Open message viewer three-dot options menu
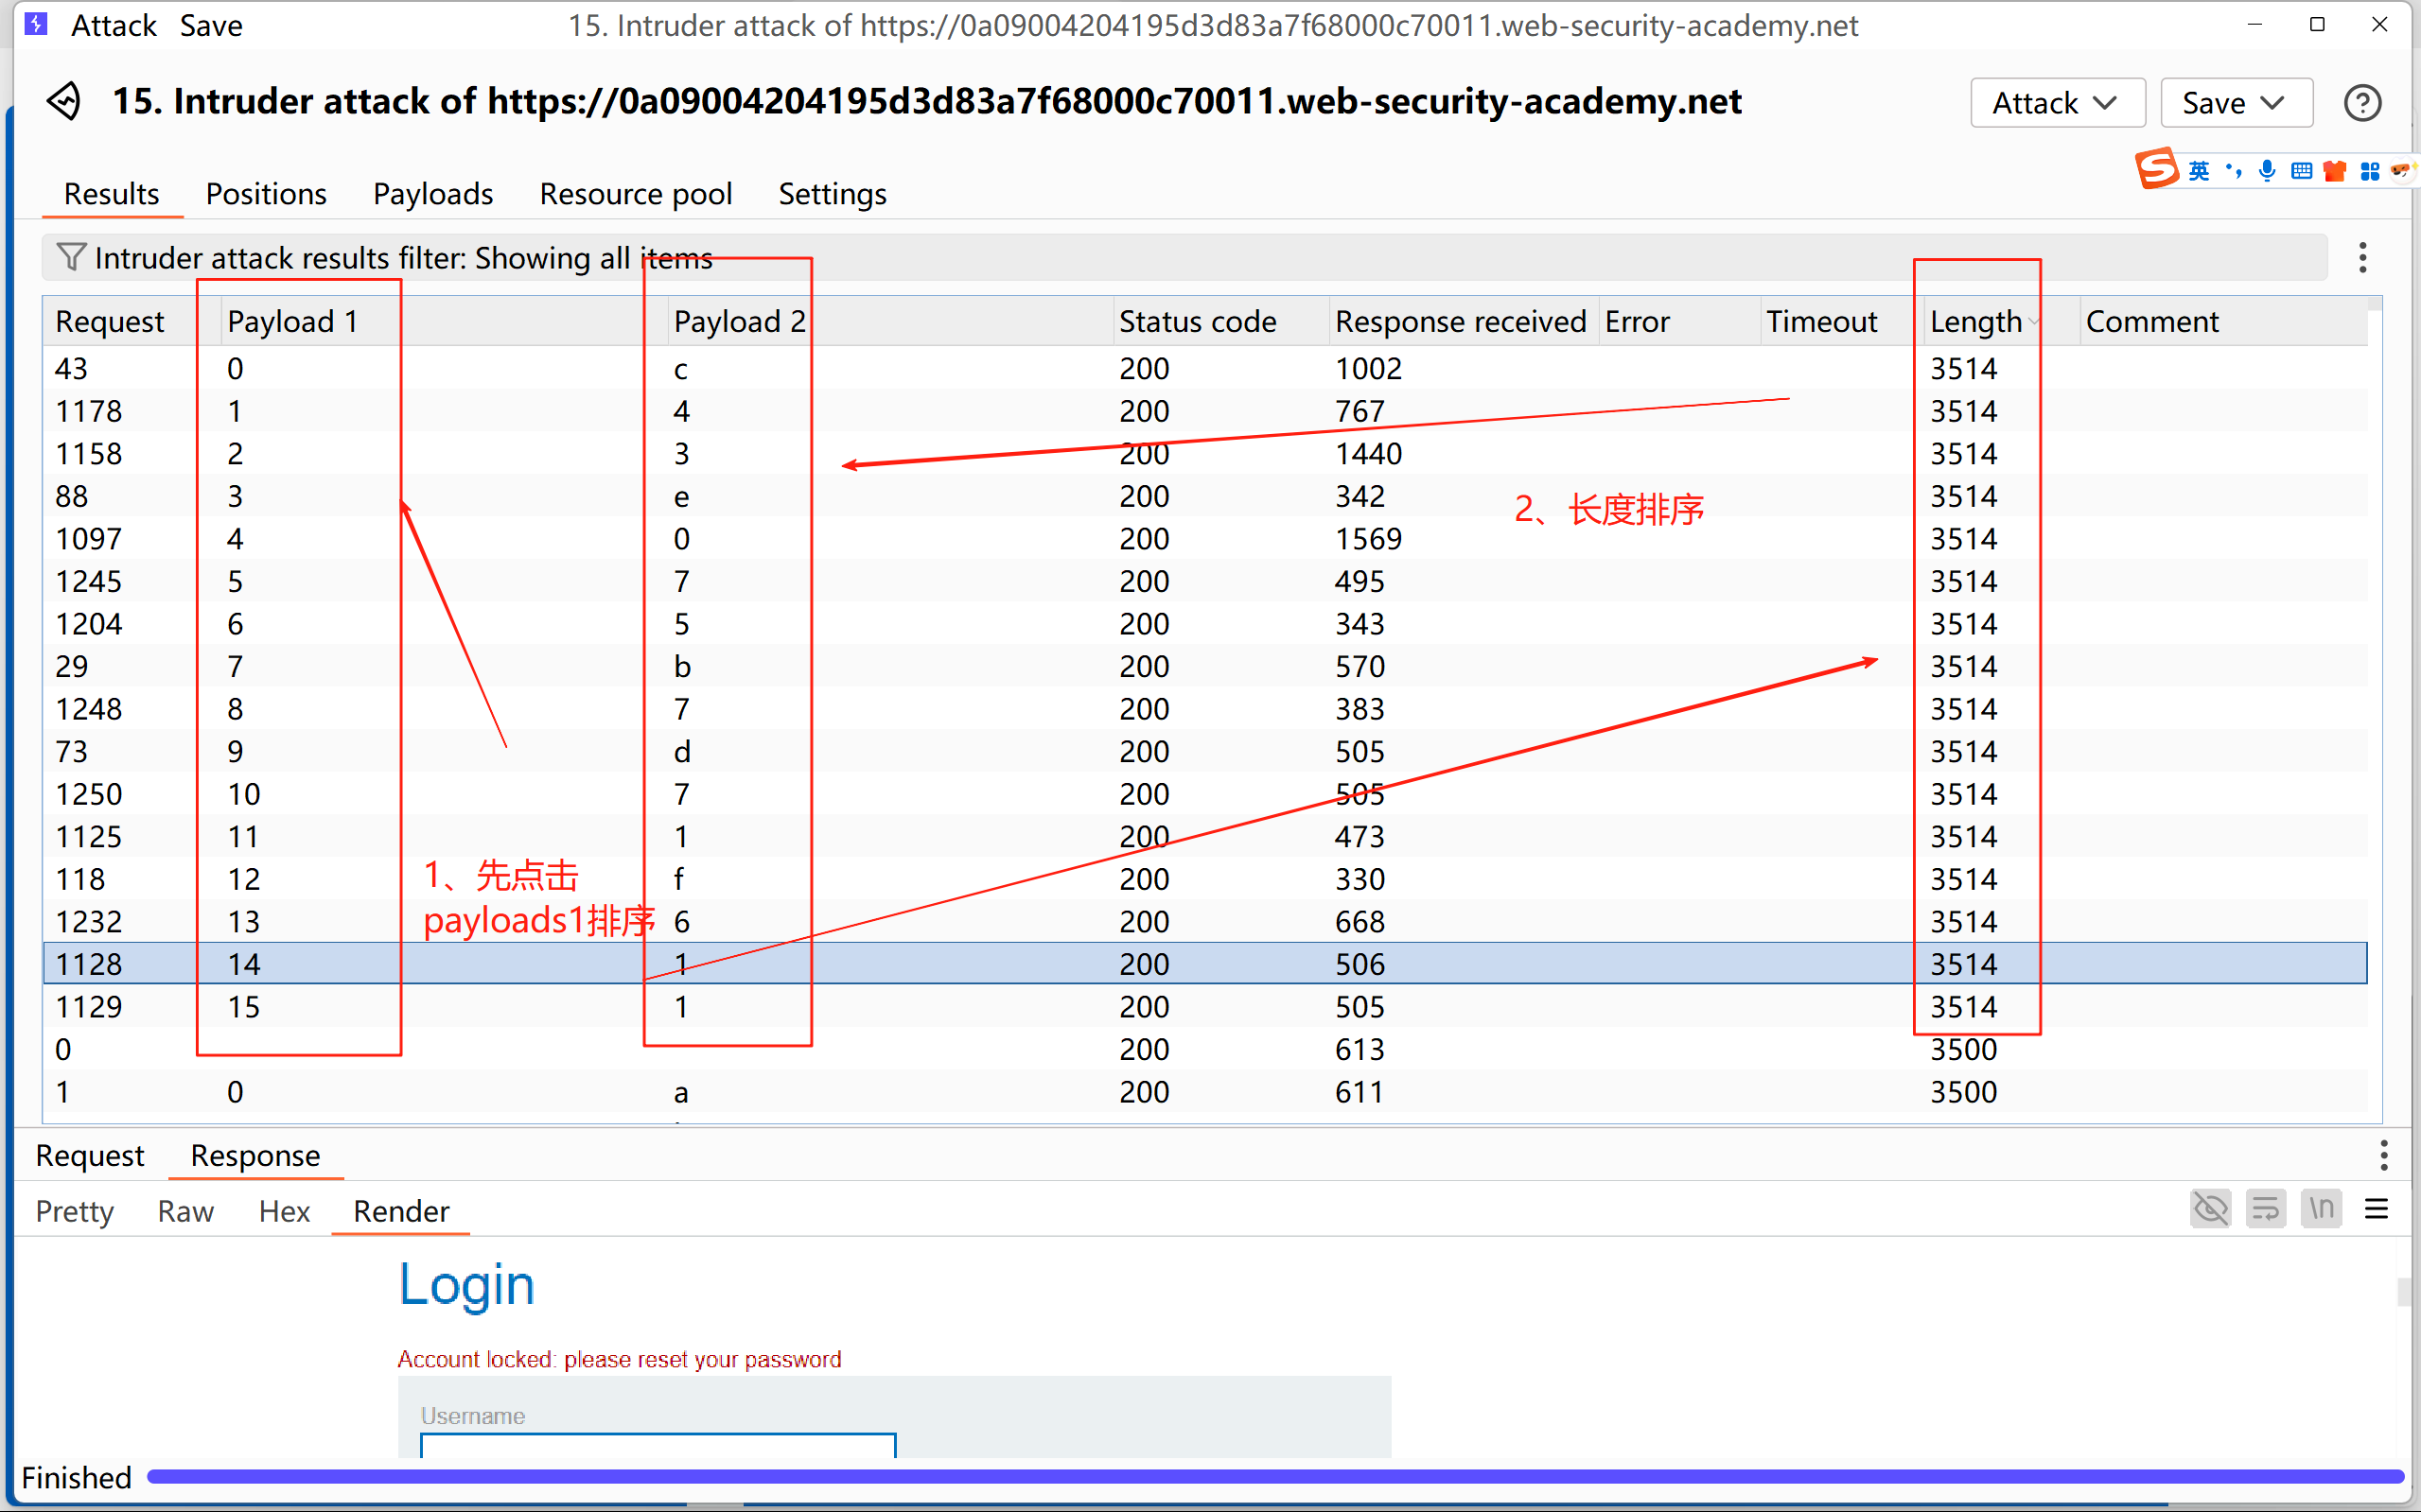This screenshot has width=2421, height=1512. coord(2383,1155)
